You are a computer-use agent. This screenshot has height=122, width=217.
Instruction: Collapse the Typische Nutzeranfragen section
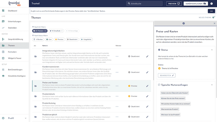(x=212, y=85)
